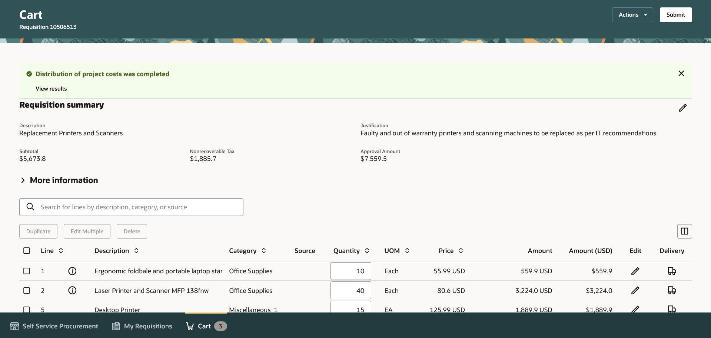Image resolution: width=711 pixels, height=338 pixels.
Task: Click the 80.6 USD price cell
Action: pos(451,291)
